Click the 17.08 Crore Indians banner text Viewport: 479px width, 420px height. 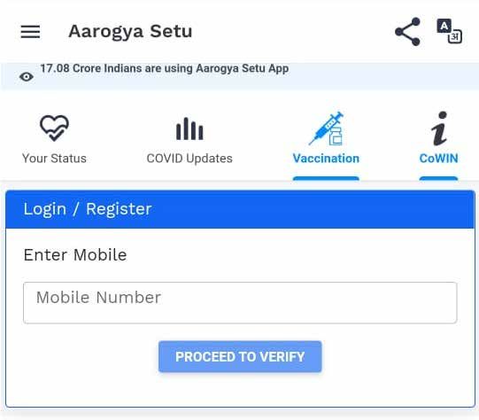pos(165,68)
